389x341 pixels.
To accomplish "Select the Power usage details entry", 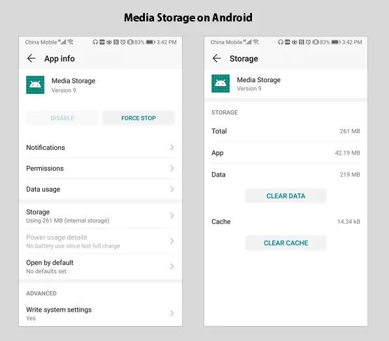I will pyautogui.click(x=101, y=241).
